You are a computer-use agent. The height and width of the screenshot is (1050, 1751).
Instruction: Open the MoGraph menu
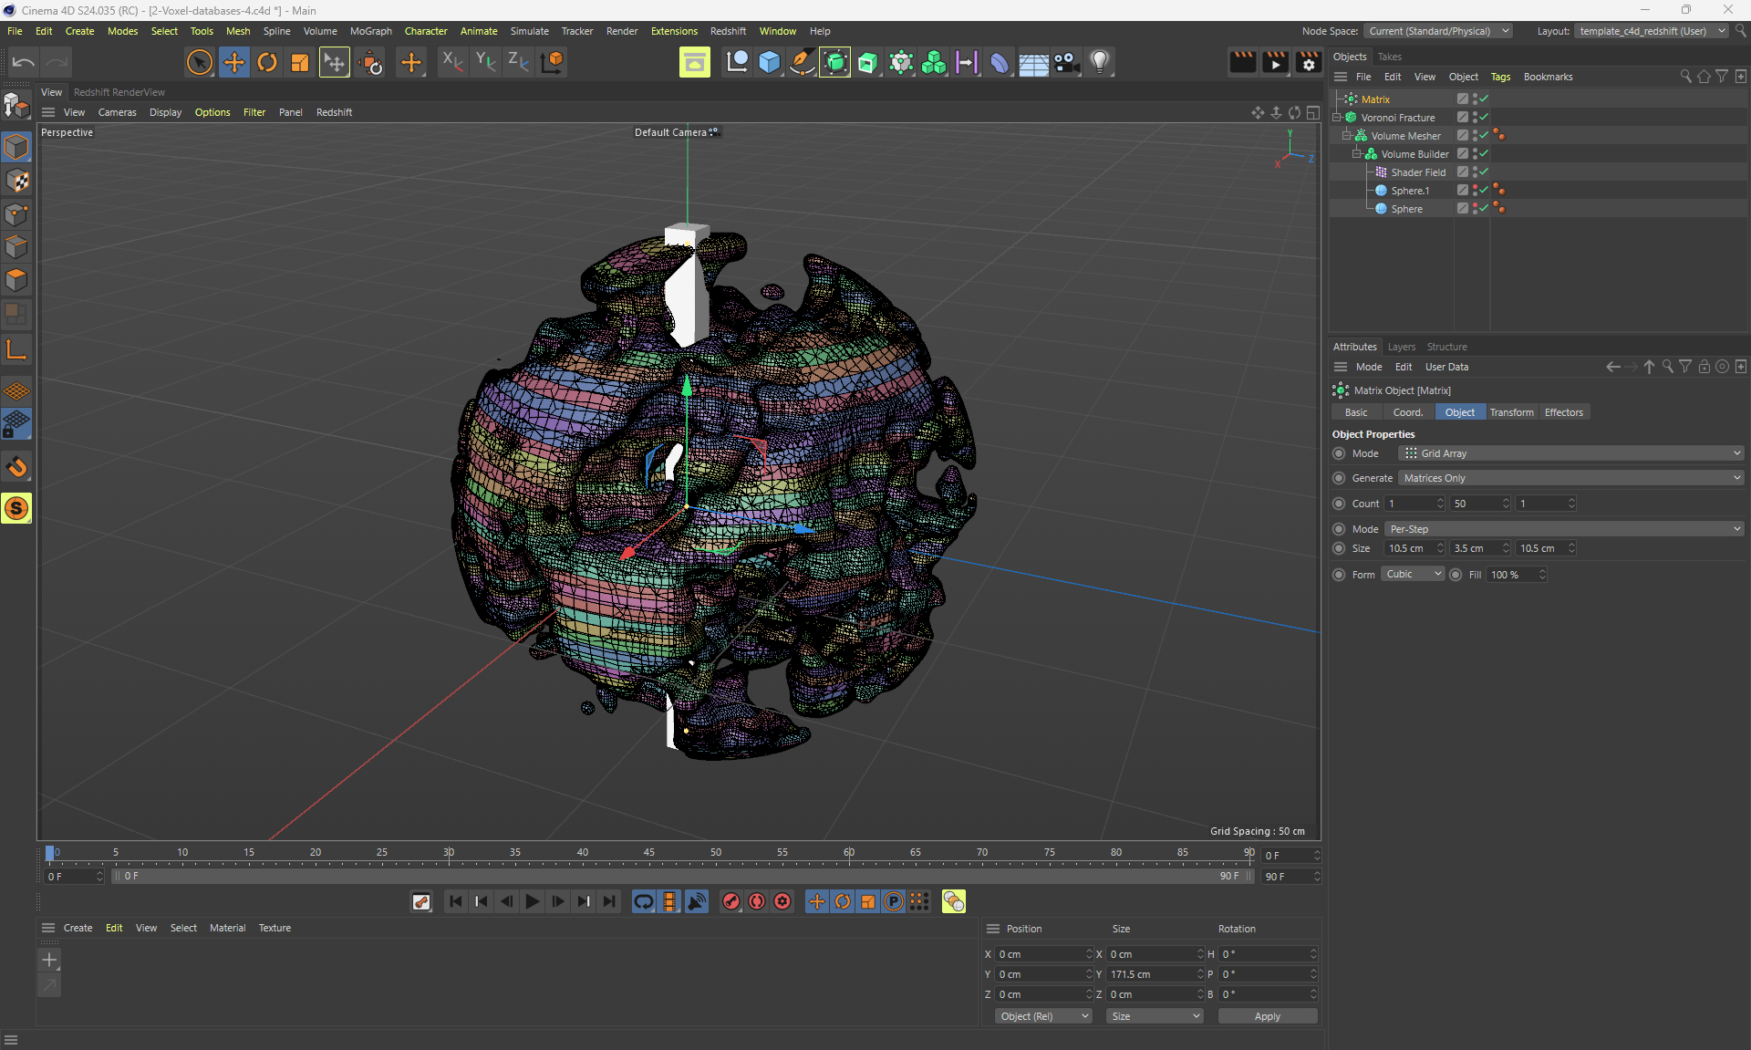click(370, 31)
